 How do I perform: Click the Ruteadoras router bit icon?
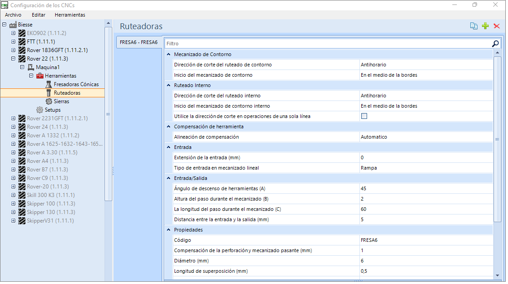(x=48, y=93)
